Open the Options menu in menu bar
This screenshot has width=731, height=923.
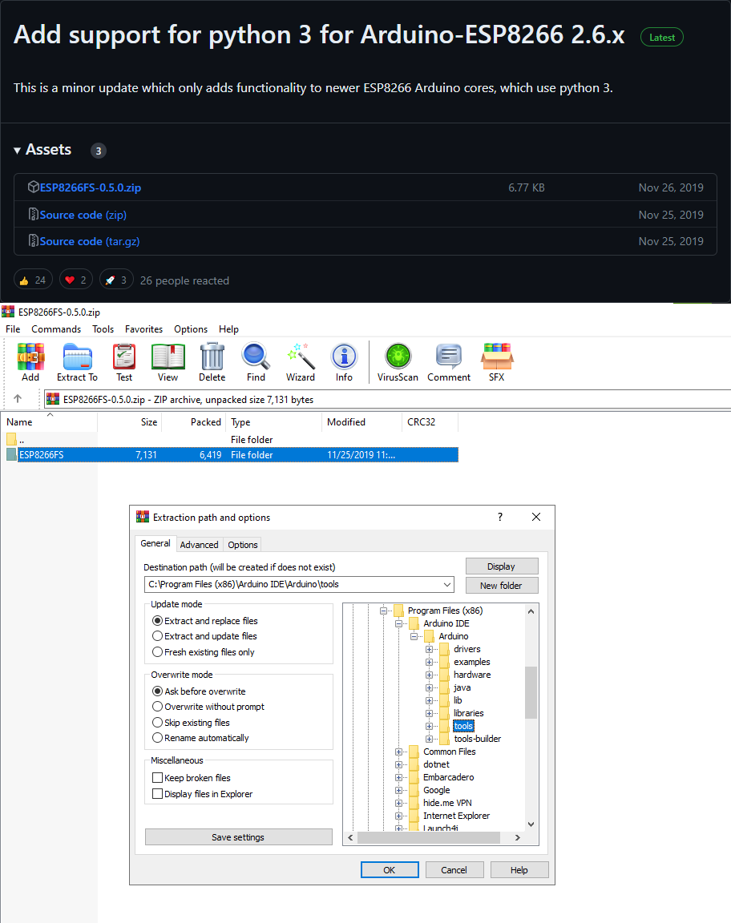[191, 329]
